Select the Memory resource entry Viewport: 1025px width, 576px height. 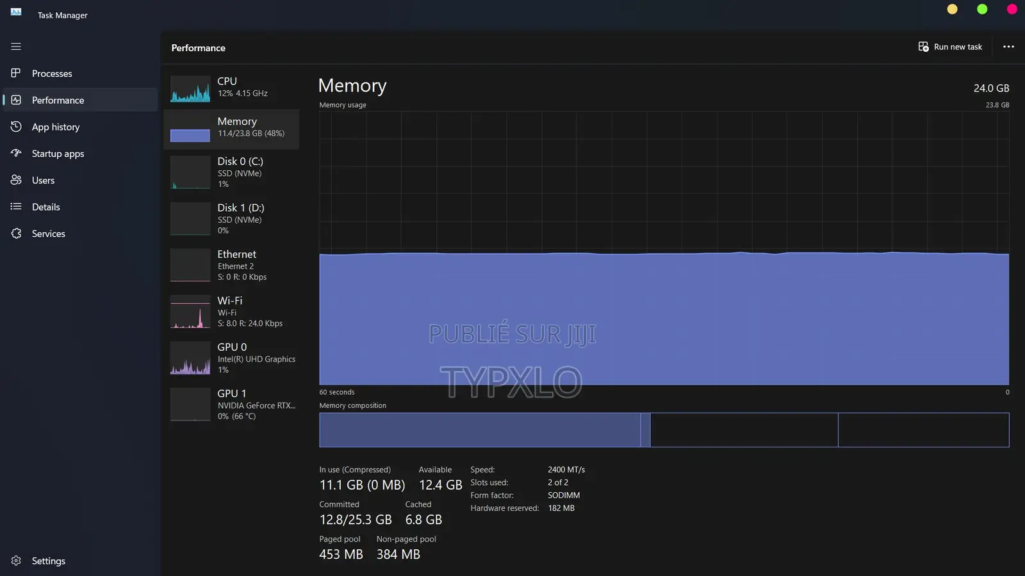pyautogui.click(x=231, y=128)
